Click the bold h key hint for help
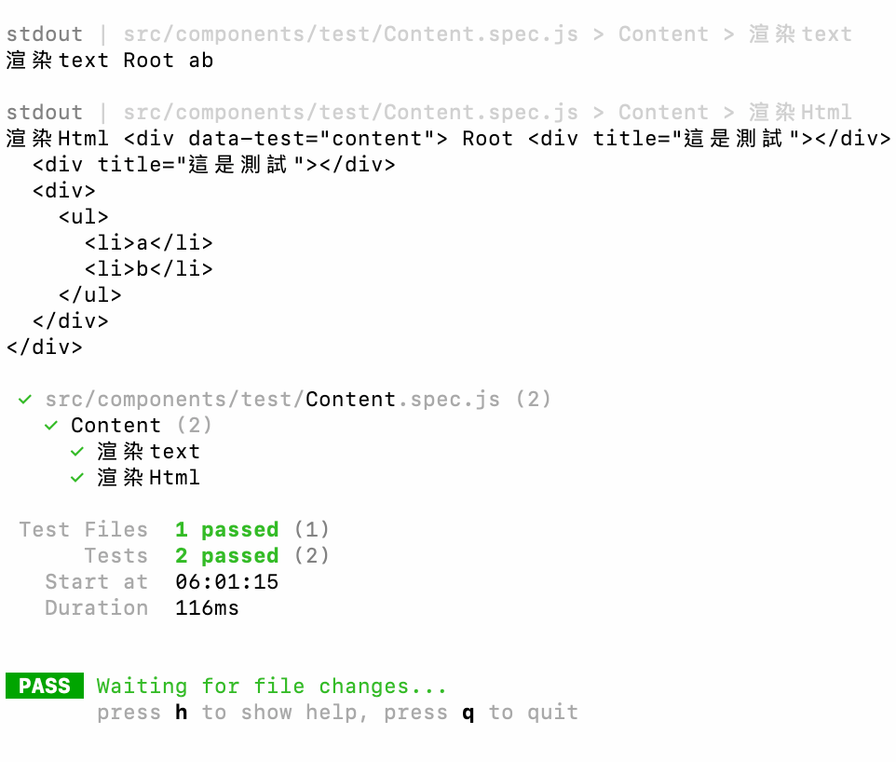The height and width of the screenshot is (762, 896). [182, 713]
